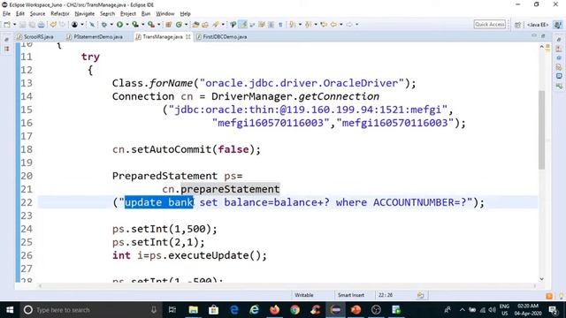This screenshot has height=318, width=566.
Task: Click the Forward navigation arrow
Action: click(x=349, y=25)
